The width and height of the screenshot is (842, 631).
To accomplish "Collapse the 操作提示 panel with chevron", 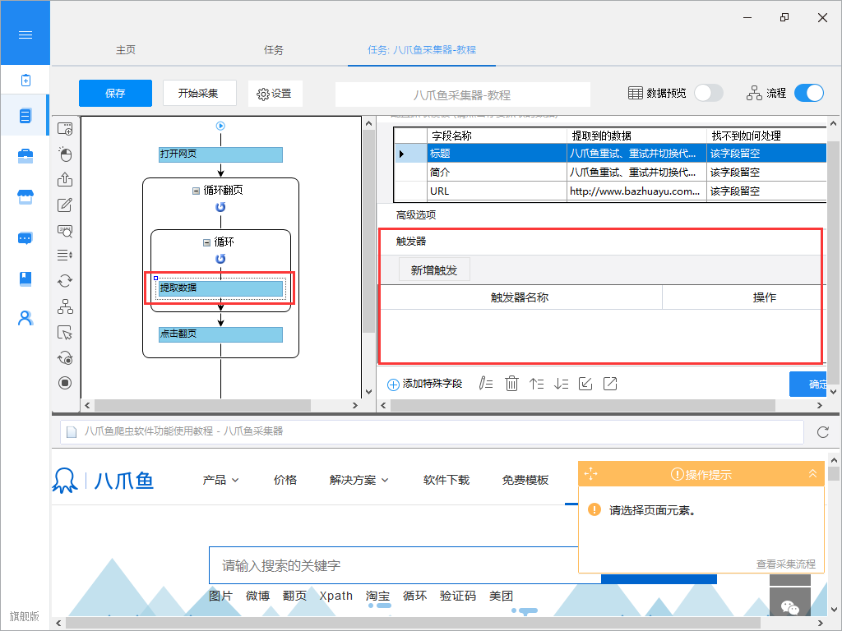I will click(x=812, y=474).
